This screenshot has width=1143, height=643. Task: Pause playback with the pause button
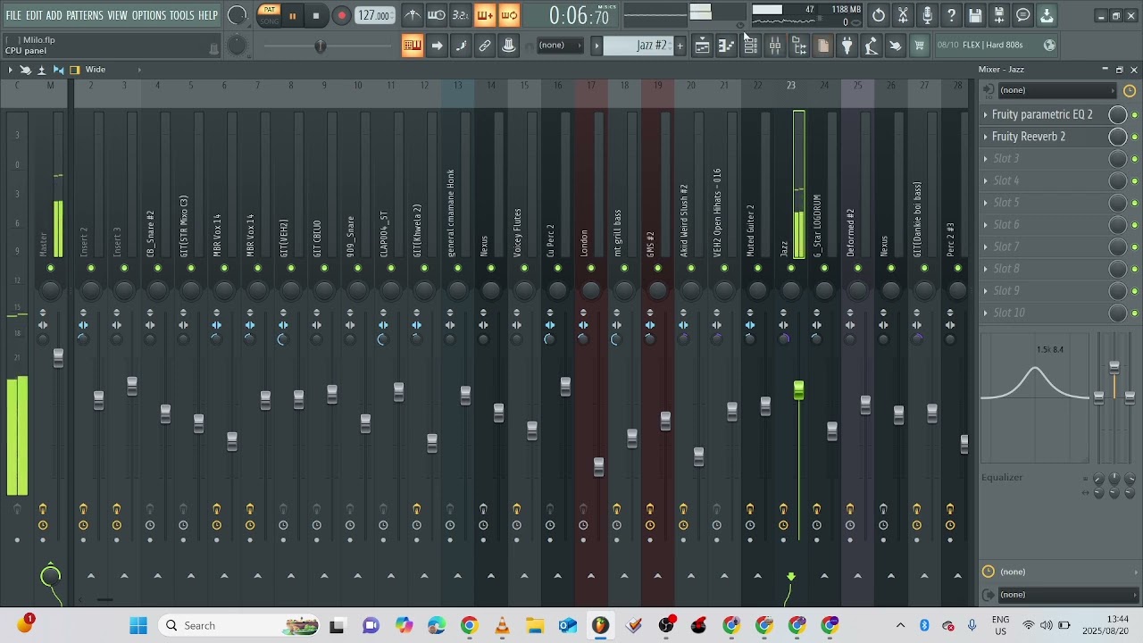292,15
